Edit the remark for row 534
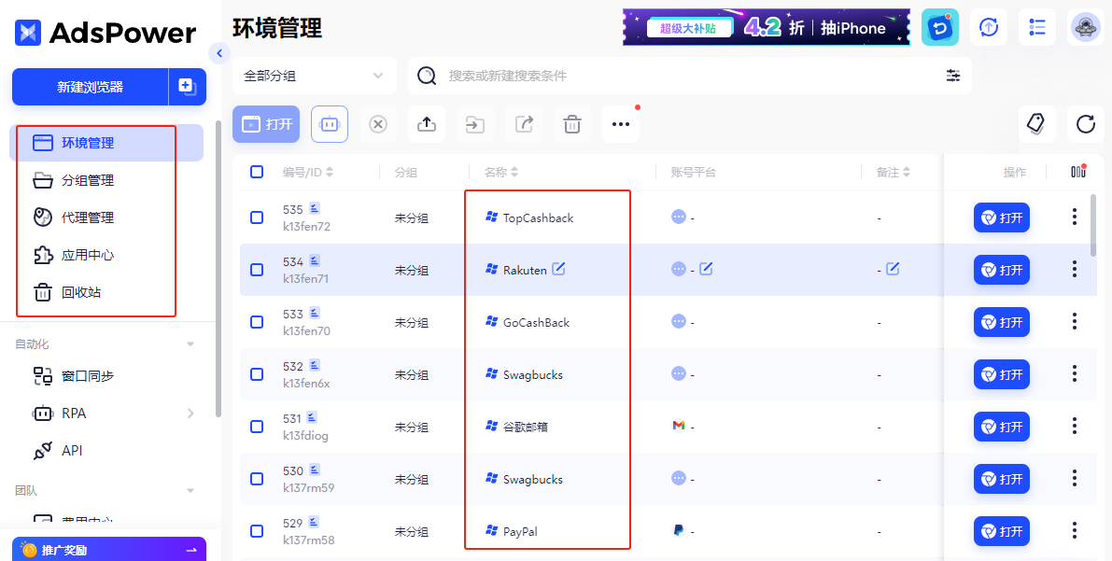 pyautogui.click(x=893, y=269)
